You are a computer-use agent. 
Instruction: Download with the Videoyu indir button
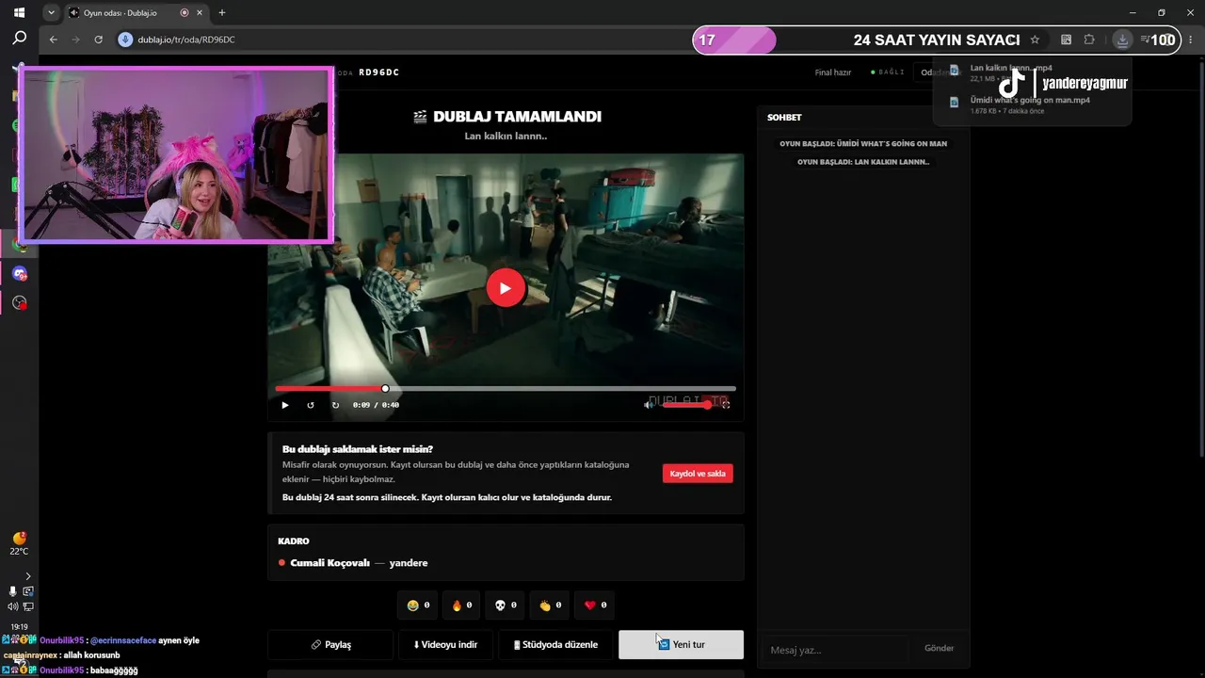pyautogui.click(x=445, y=645)
